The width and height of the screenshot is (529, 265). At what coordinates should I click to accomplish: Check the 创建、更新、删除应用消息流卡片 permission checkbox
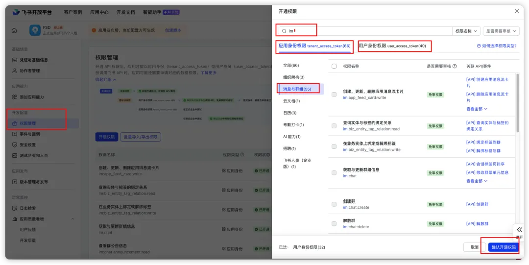click(334, 95)
